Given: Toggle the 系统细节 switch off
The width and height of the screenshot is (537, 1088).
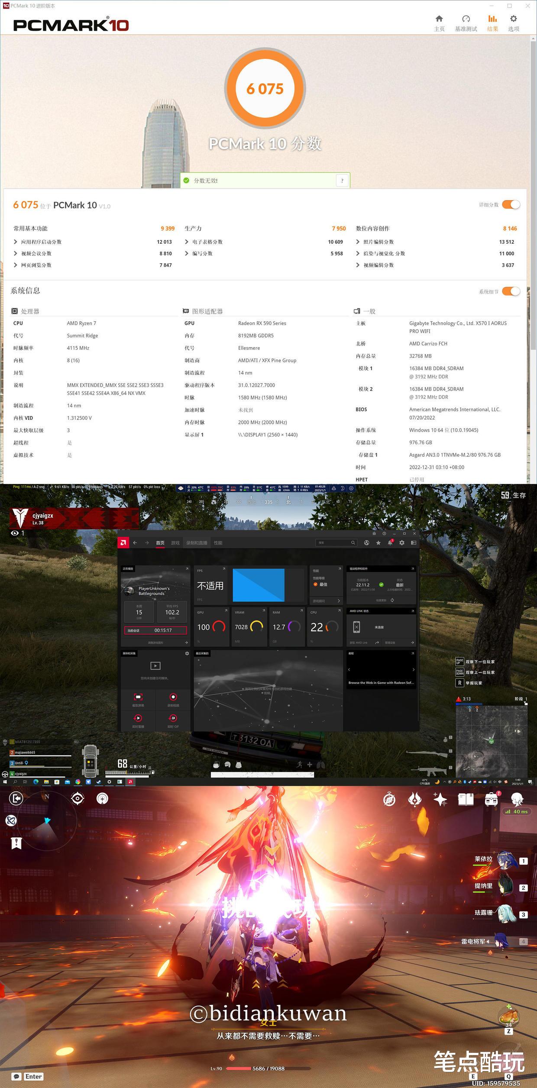Looking at the screenshot, I should point(511,291).
